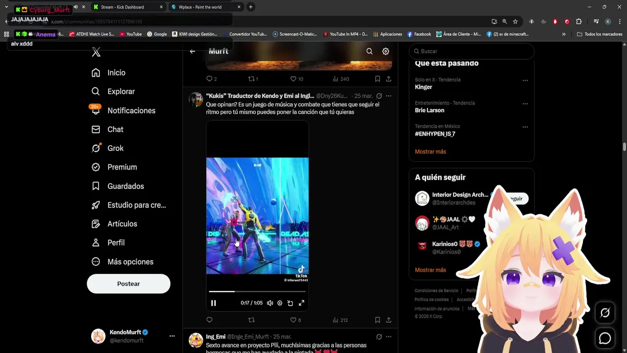Click the floating Grok button
The image size is (627, 353).
(605, 313)
